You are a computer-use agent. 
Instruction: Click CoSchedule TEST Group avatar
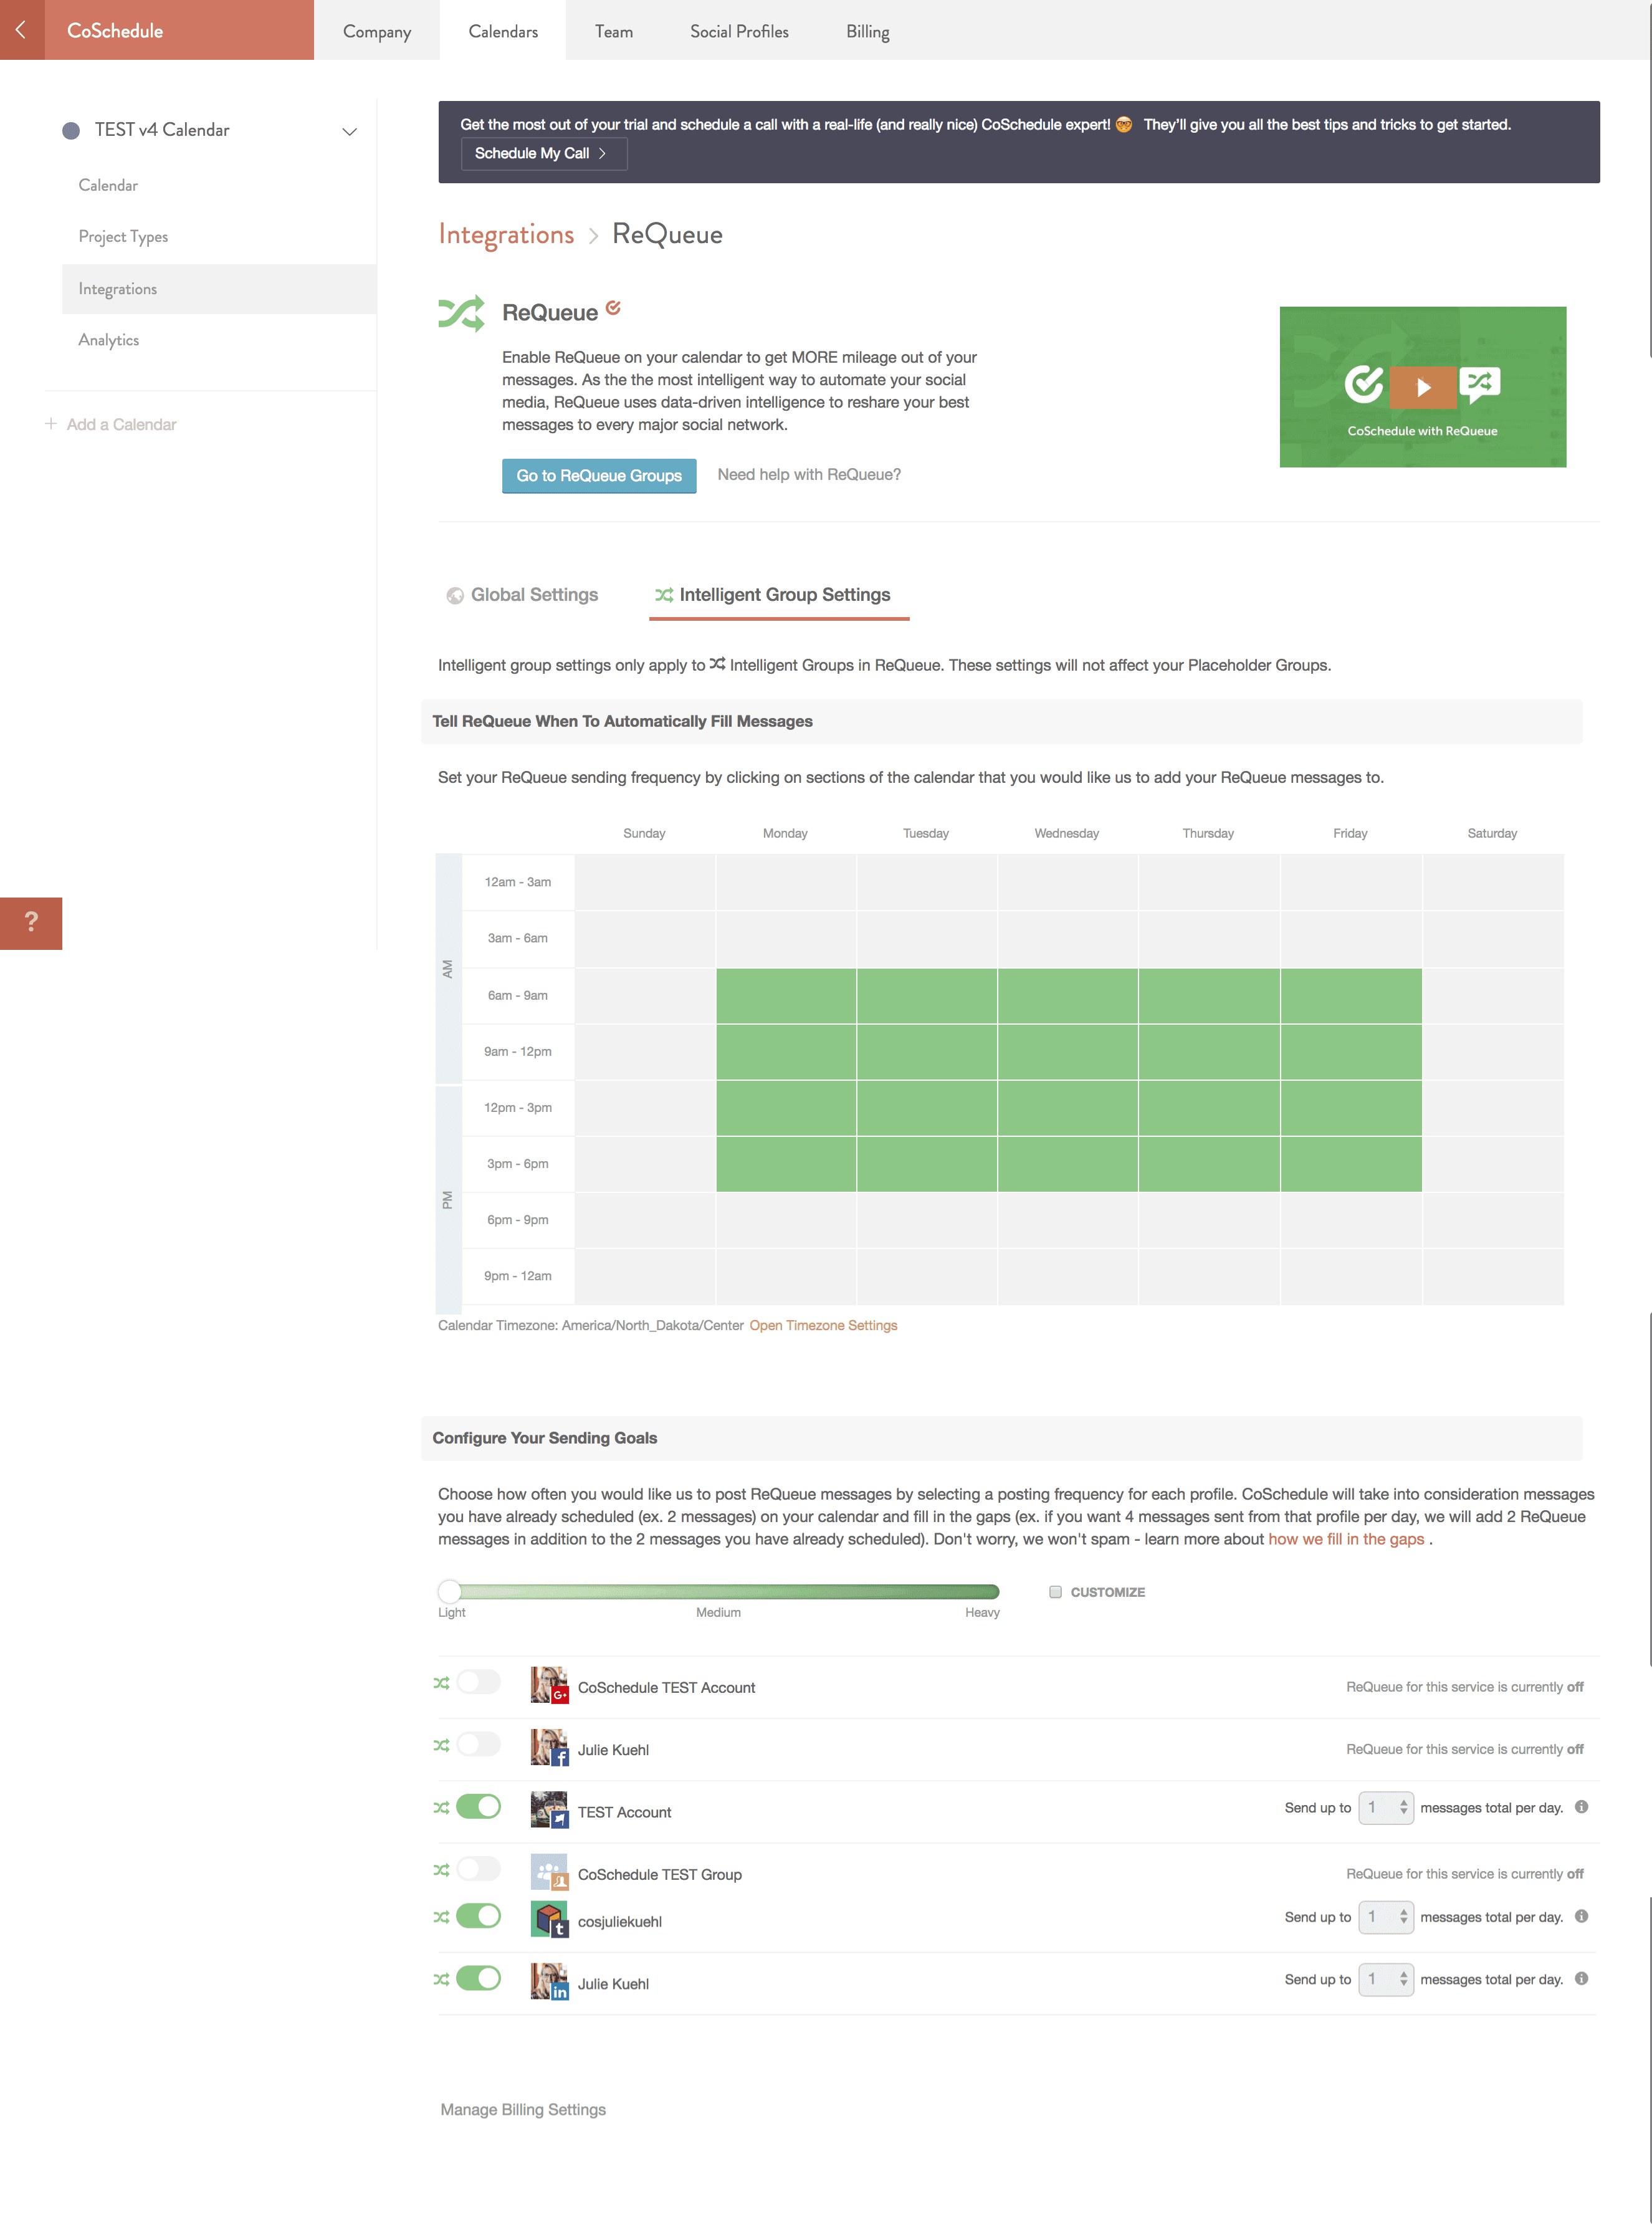[549, 1872]
